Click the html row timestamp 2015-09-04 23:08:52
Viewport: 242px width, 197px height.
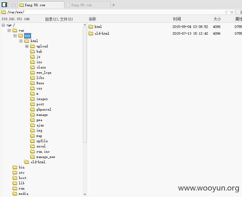[x=190, y=27]
